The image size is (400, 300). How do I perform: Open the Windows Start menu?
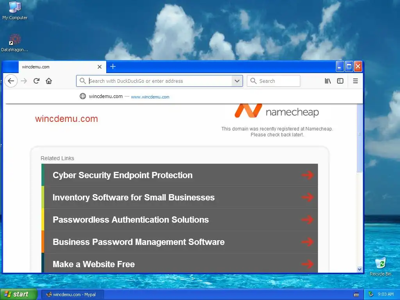pos(19,295)
